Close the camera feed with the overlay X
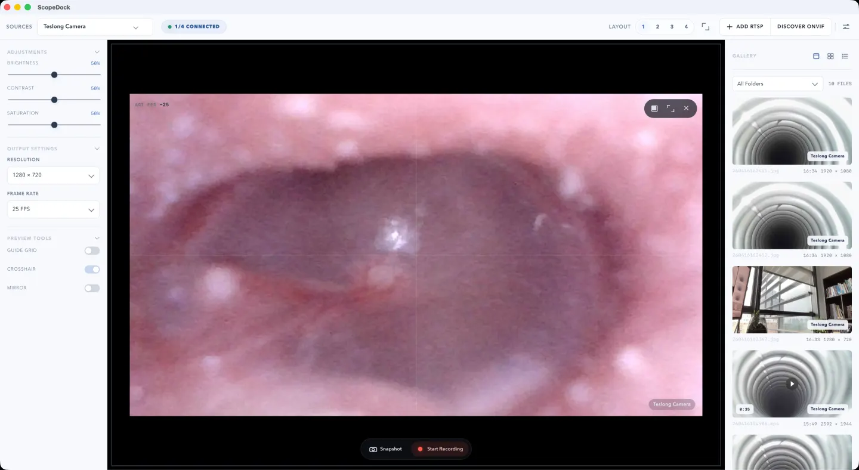Image resolution: width=859 pixels, height=470 pixels. click(x=686, y=109)
